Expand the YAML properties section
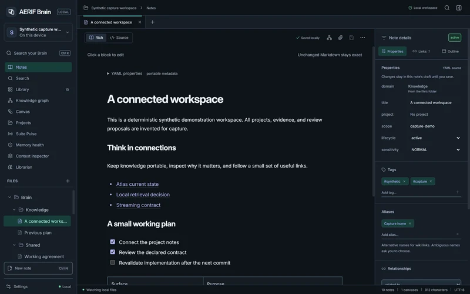470x294 pixels. pos(125,73)
